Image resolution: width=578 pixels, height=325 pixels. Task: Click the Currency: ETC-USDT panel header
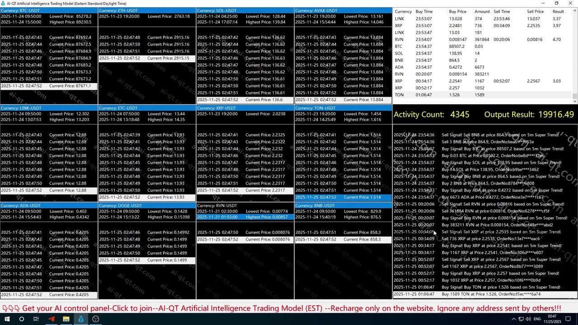point(147,108)
